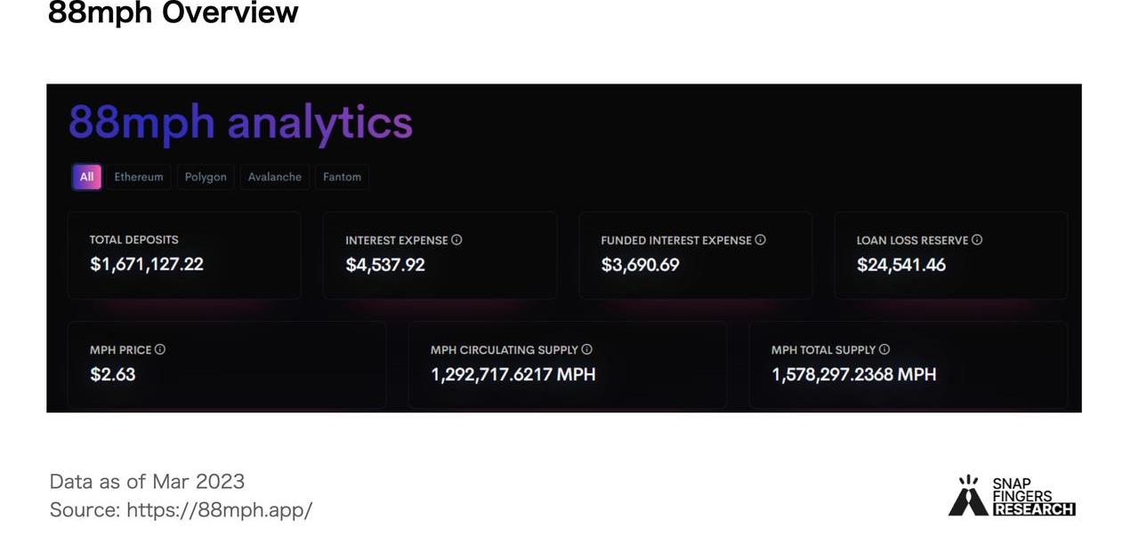Screen dimensions: 1139x536
Task: Click the Loan Loss Reserve info icon
Action: (977, 240)
